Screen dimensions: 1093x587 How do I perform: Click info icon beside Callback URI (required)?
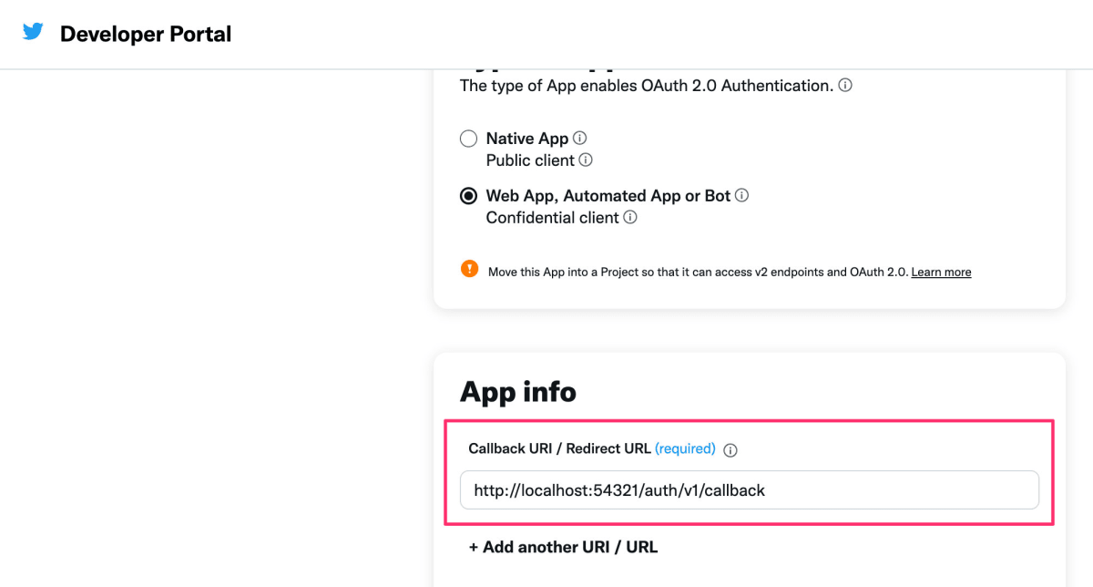click(730, 450)
